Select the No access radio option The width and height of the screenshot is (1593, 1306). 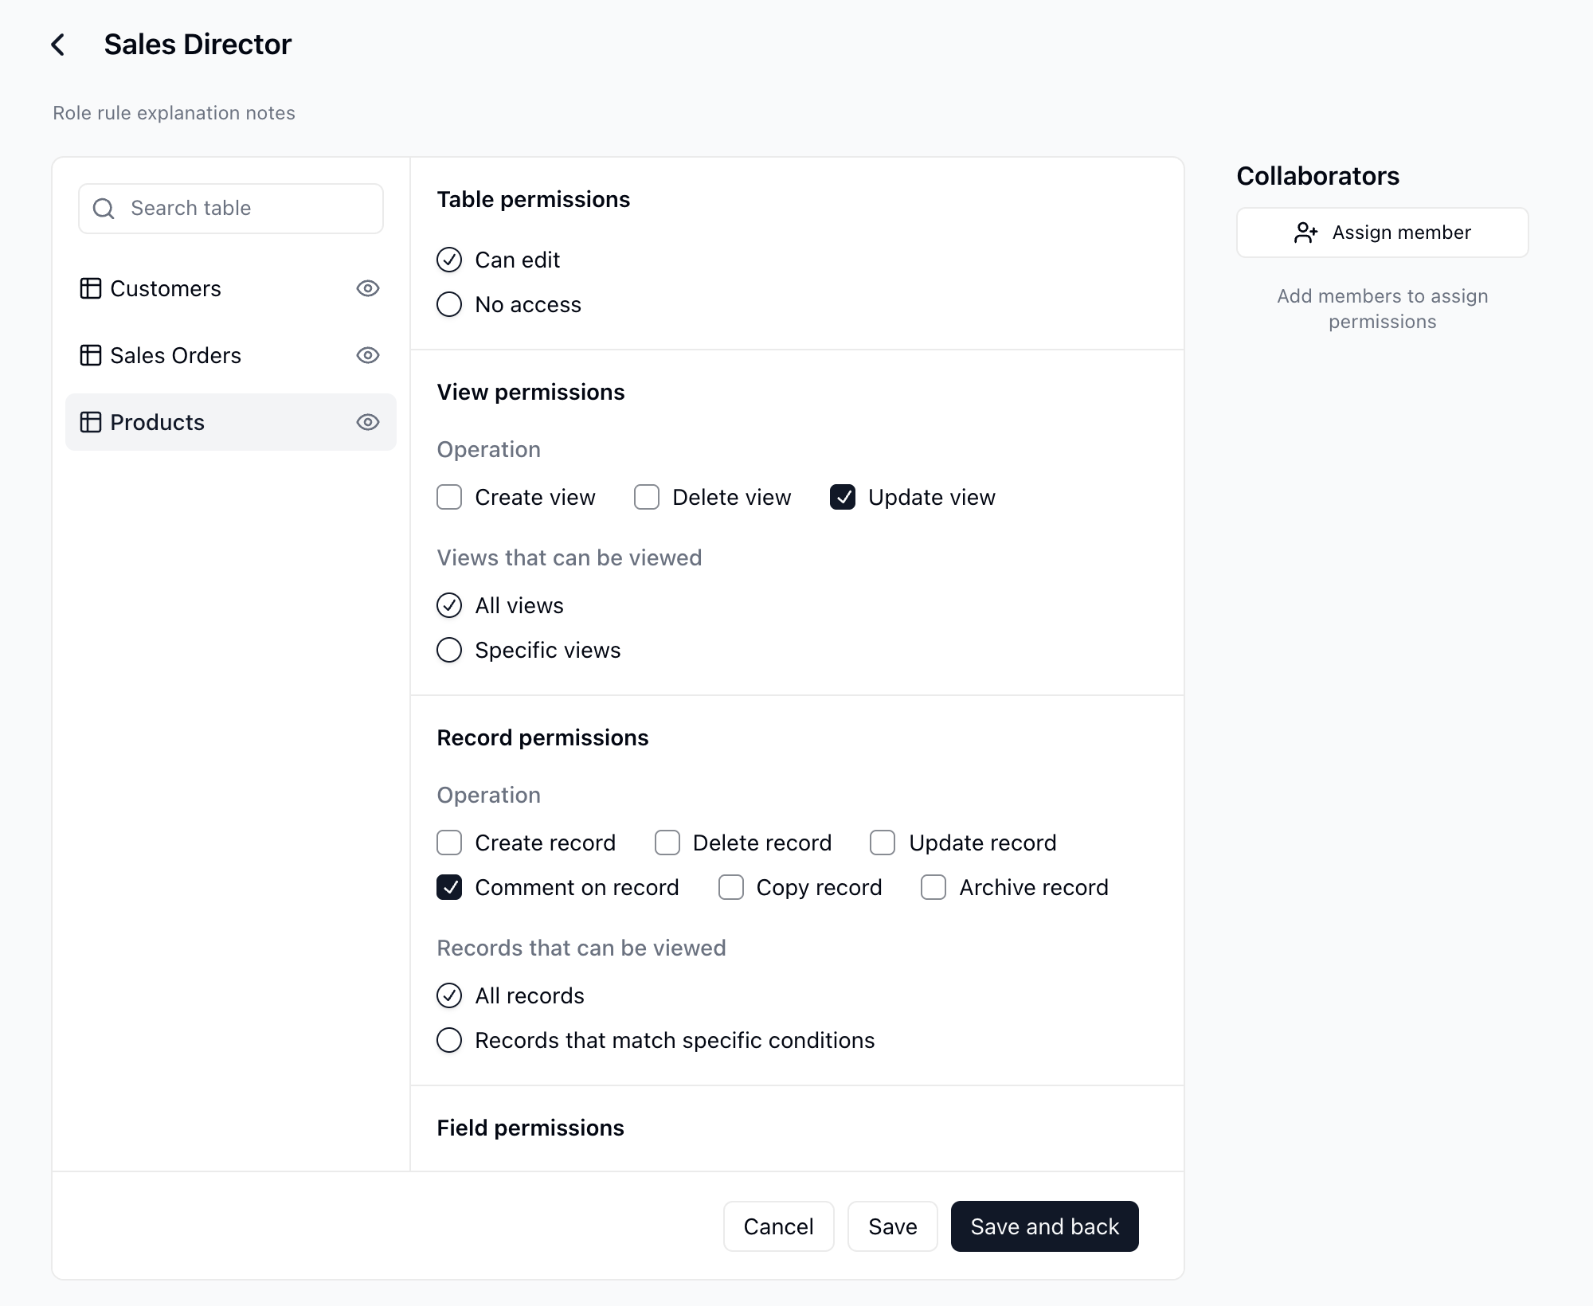[x=449, y=304]
